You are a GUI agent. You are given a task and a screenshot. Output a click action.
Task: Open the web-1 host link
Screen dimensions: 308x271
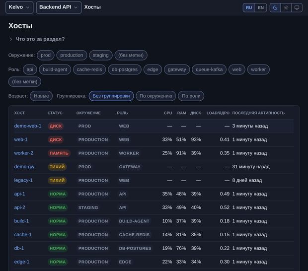(21, 139)
